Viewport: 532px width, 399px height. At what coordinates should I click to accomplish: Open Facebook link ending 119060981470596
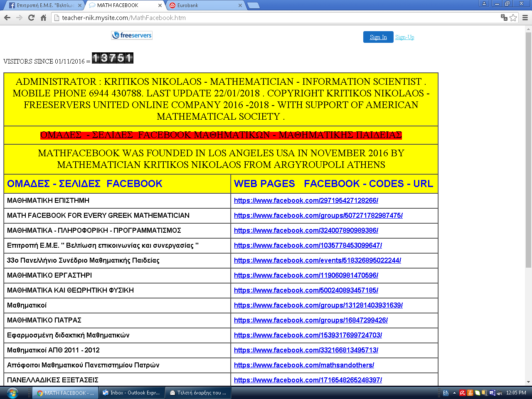pyautogui.click(x=306, y=275)
